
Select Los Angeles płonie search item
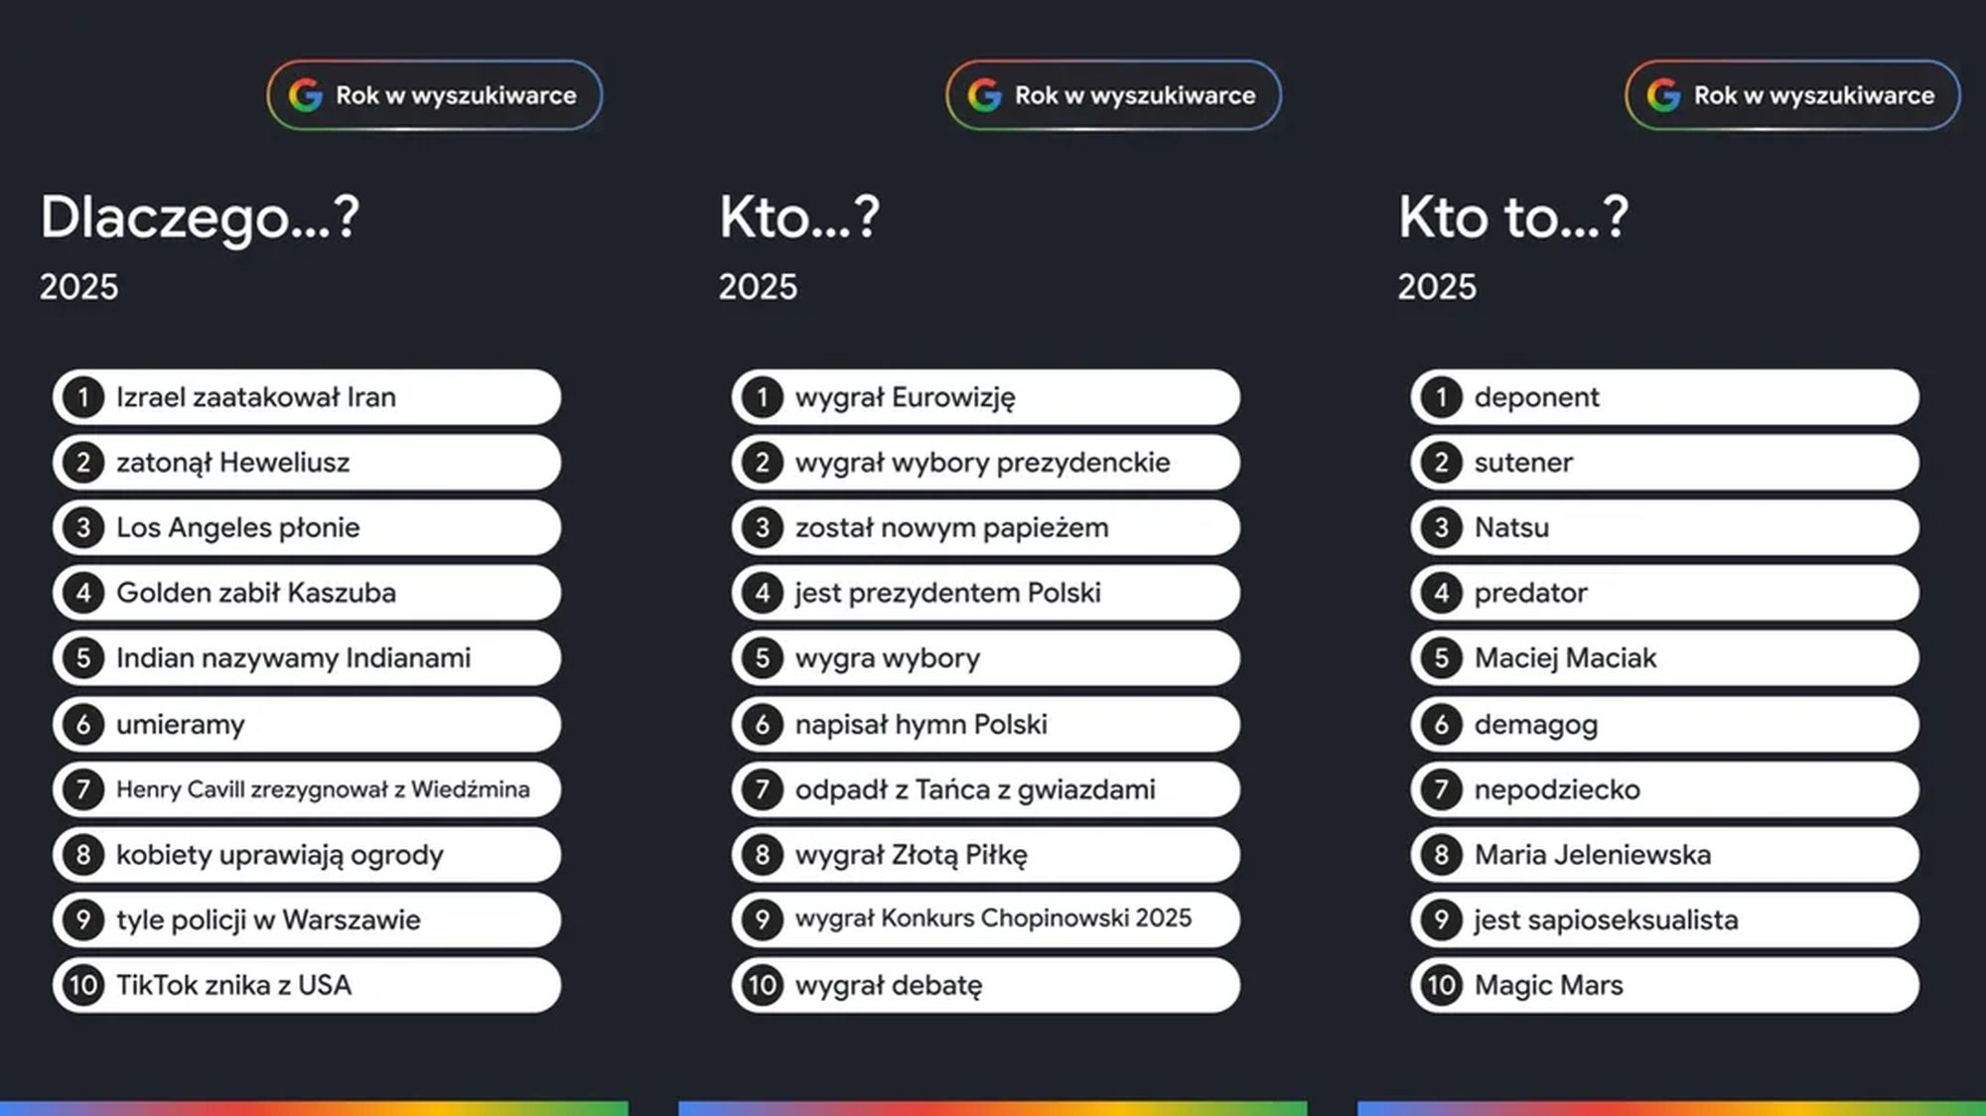click(x=307, y=528)
